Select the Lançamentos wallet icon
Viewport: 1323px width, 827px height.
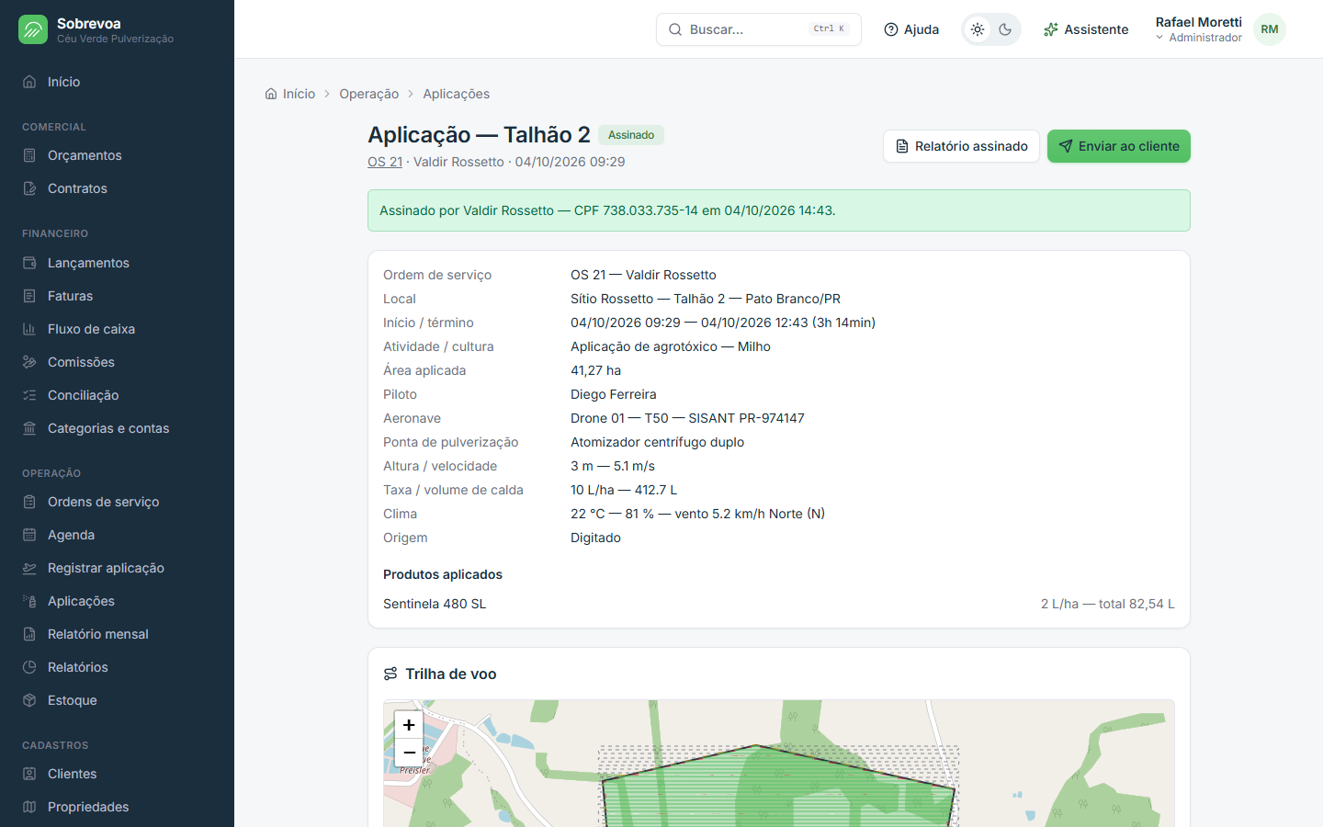click(x=29, y=263)
